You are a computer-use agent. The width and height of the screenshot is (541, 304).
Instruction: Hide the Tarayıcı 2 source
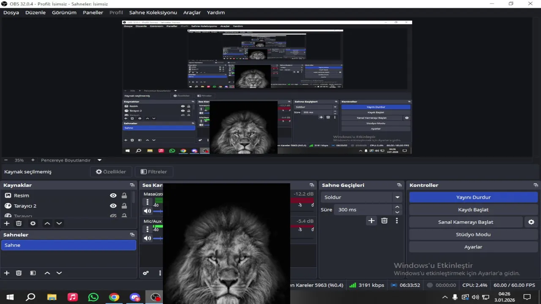[x=113, y=206]
